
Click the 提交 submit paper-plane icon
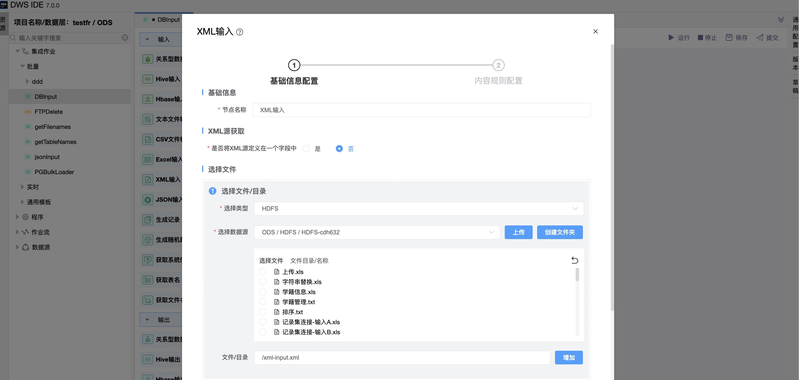tap(760, 37)
